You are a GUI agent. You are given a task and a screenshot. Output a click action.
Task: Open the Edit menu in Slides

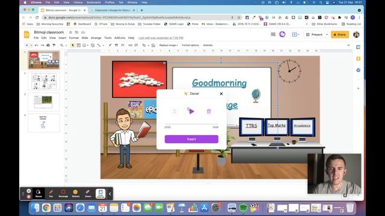pos(44,38)
